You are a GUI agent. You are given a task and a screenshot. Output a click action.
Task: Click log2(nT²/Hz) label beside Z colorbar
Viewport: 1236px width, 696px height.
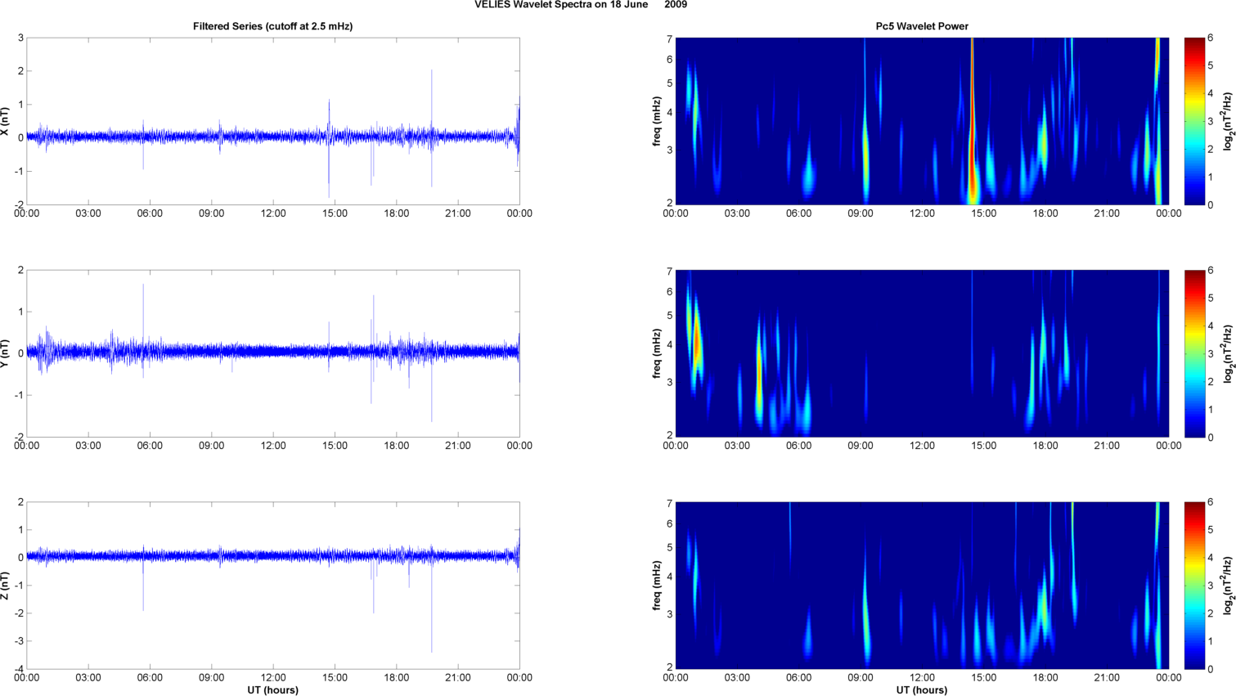(x=1227, y=586)
